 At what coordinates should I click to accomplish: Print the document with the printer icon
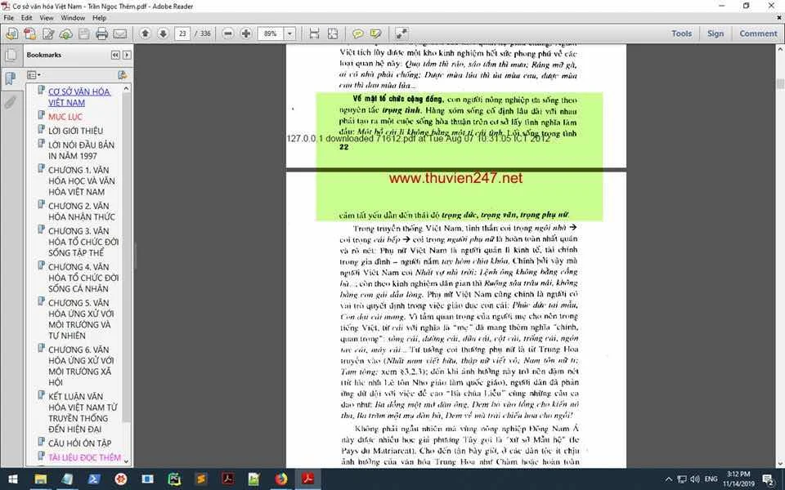coord(101,33)
